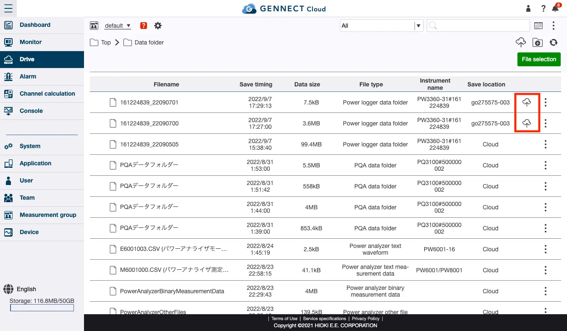Open the Monitor section
This screenshot has height=331, width=567.
tap(42, 42)
